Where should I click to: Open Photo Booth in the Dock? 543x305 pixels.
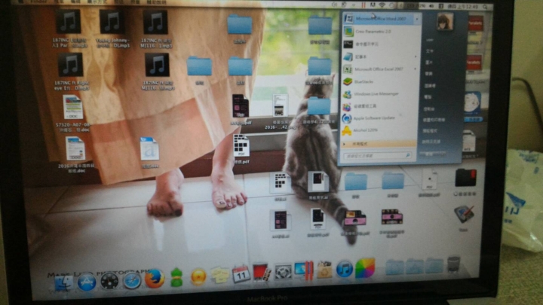point(262,273)
